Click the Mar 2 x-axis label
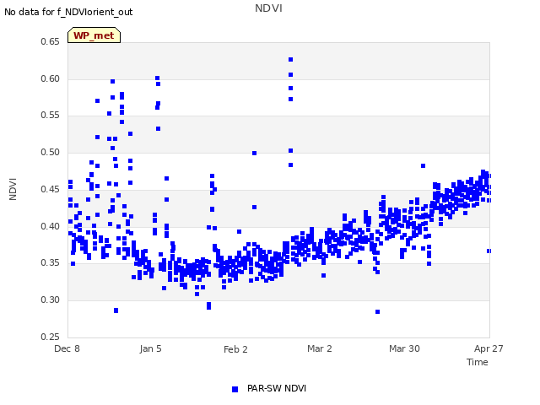The image size is (540, 405). click(x=320, y=348)
